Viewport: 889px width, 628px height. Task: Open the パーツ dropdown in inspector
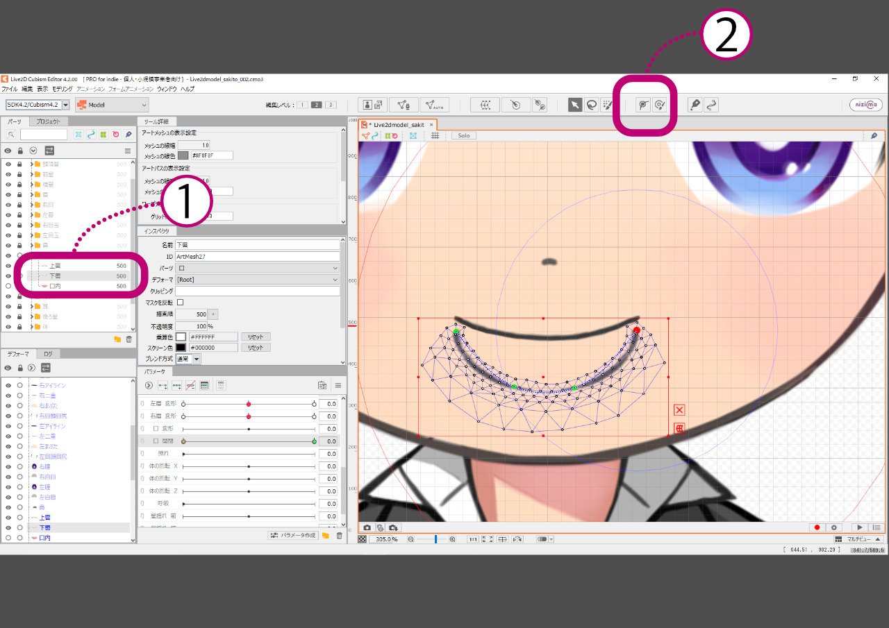point(258,268)
